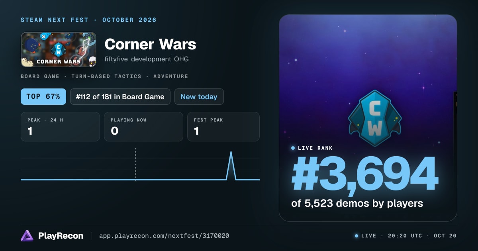This screenshot has width=478, height=251.
Task: Click 'of 5,523 demos by players' text
Action: [x=357, y=203]
